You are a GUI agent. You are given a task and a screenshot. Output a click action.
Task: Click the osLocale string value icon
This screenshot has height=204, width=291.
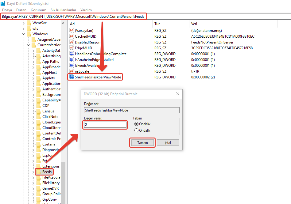(x=72, y=71)
